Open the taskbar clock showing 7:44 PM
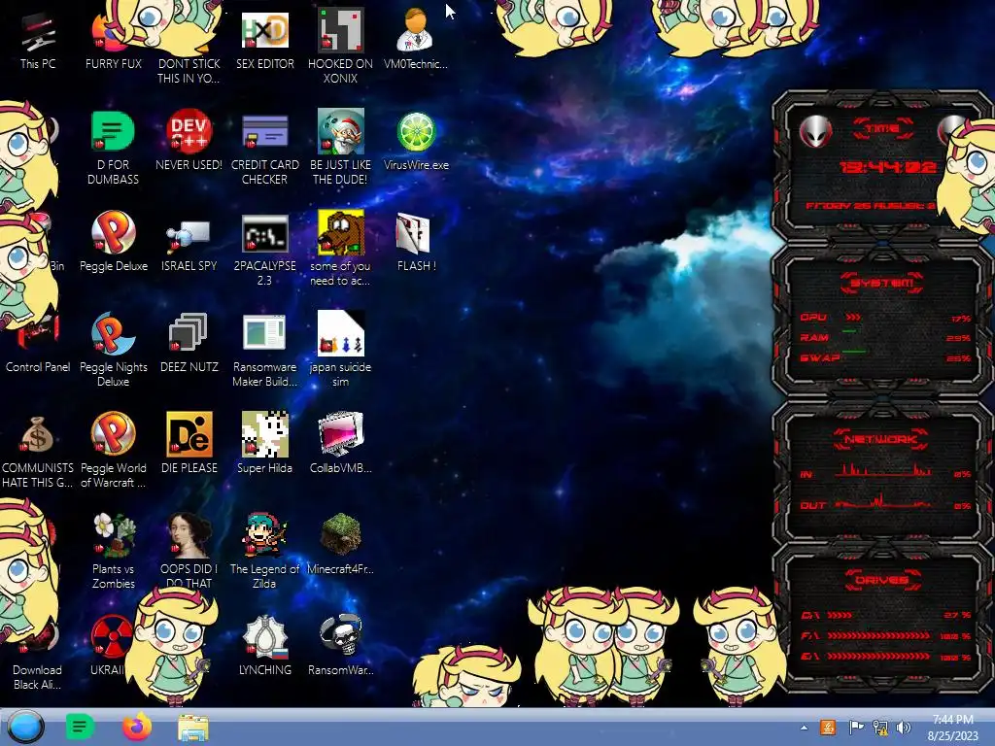Image resolution: width=995 pixels, height=746 pixels. tap(952, 728)
